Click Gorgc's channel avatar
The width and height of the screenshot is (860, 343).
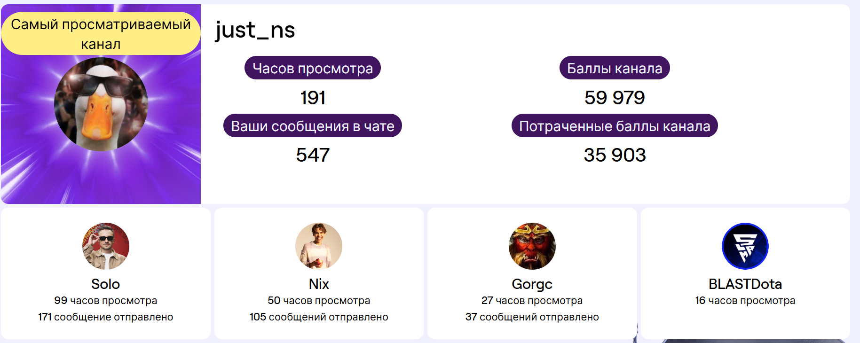tap(532, 246)
